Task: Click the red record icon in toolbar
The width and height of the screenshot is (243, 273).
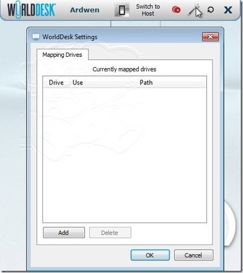Action: [176, 9]
